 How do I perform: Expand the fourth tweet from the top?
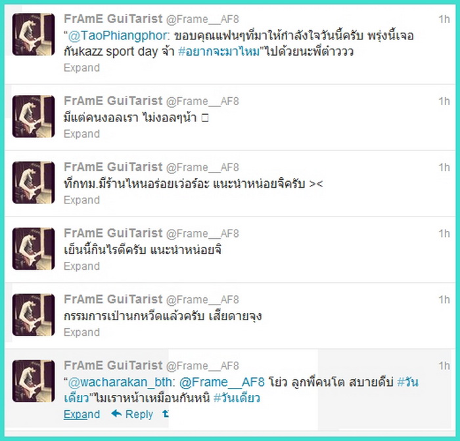82,266
